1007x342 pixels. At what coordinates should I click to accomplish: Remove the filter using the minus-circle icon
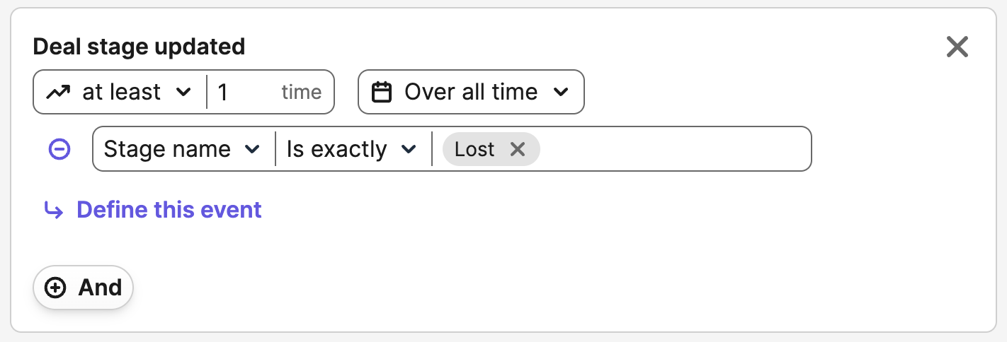59,149
